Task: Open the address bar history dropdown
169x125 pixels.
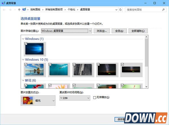Action: (x=116, y=10)
